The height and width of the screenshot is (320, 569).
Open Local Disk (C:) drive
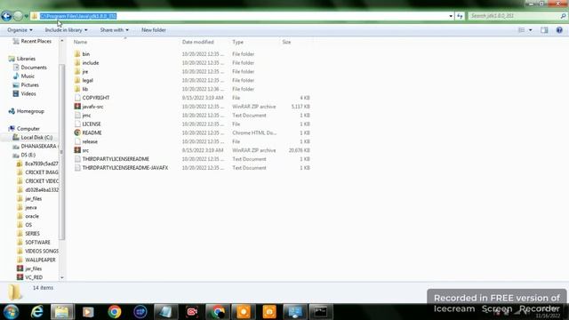pos(36,138)
